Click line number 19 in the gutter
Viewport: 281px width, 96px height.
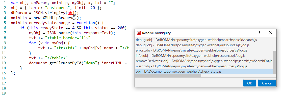pyautogui.click(x=4, y=93)
